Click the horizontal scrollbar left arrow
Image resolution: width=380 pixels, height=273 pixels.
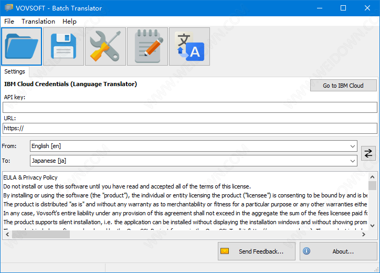coord(7,234)
